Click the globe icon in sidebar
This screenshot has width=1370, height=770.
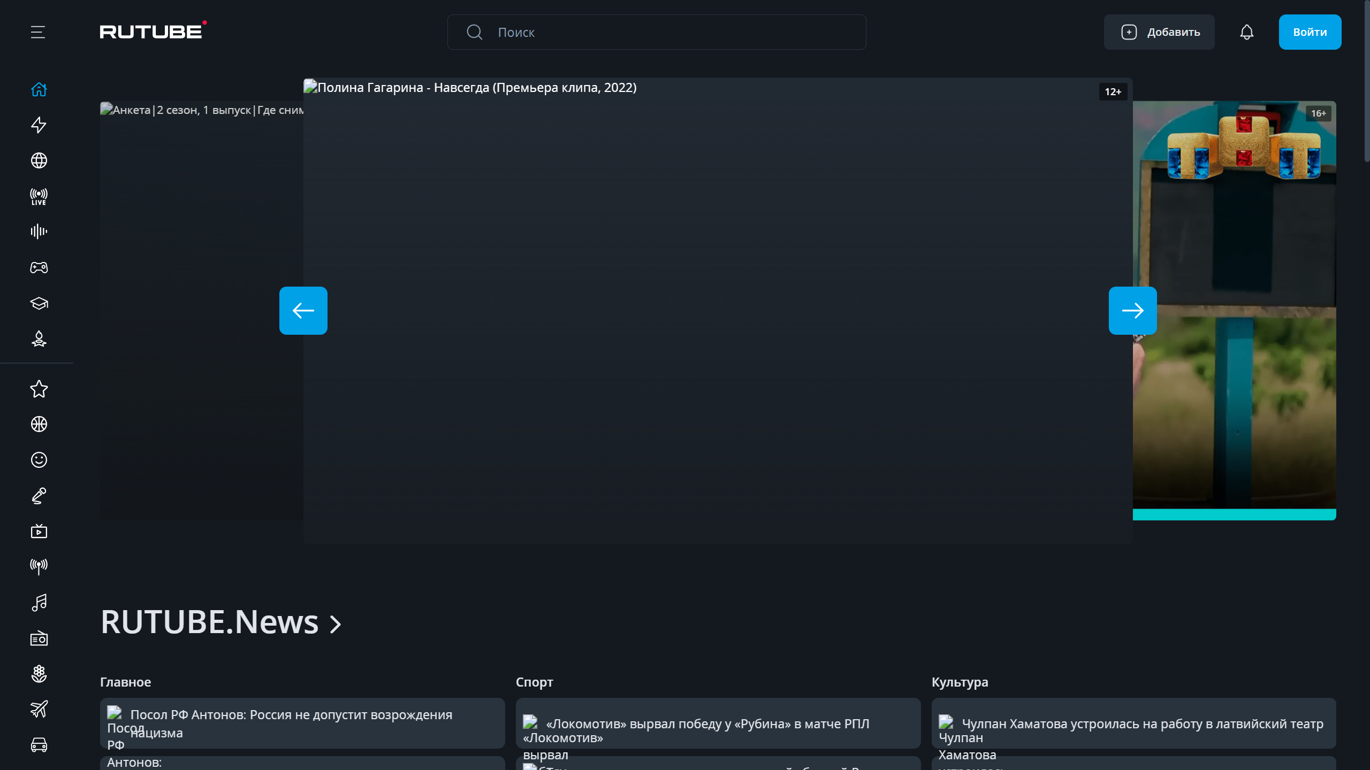[x=39, y=160]
